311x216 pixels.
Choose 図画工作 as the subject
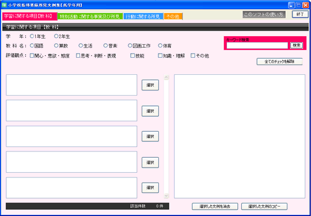click(130, 46)
